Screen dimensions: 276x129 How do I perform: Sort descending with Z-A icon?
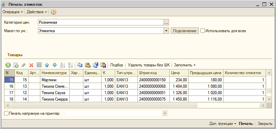pos(70,65)
